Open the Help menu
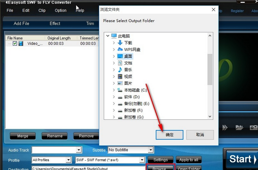 tap(80, 10)
